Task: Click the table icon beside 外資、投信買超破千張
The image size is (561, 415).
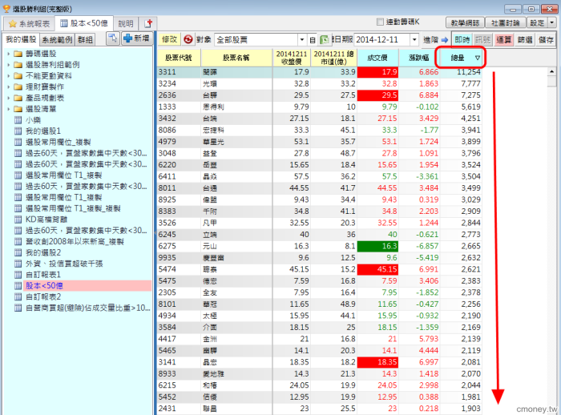Action: 18,264
